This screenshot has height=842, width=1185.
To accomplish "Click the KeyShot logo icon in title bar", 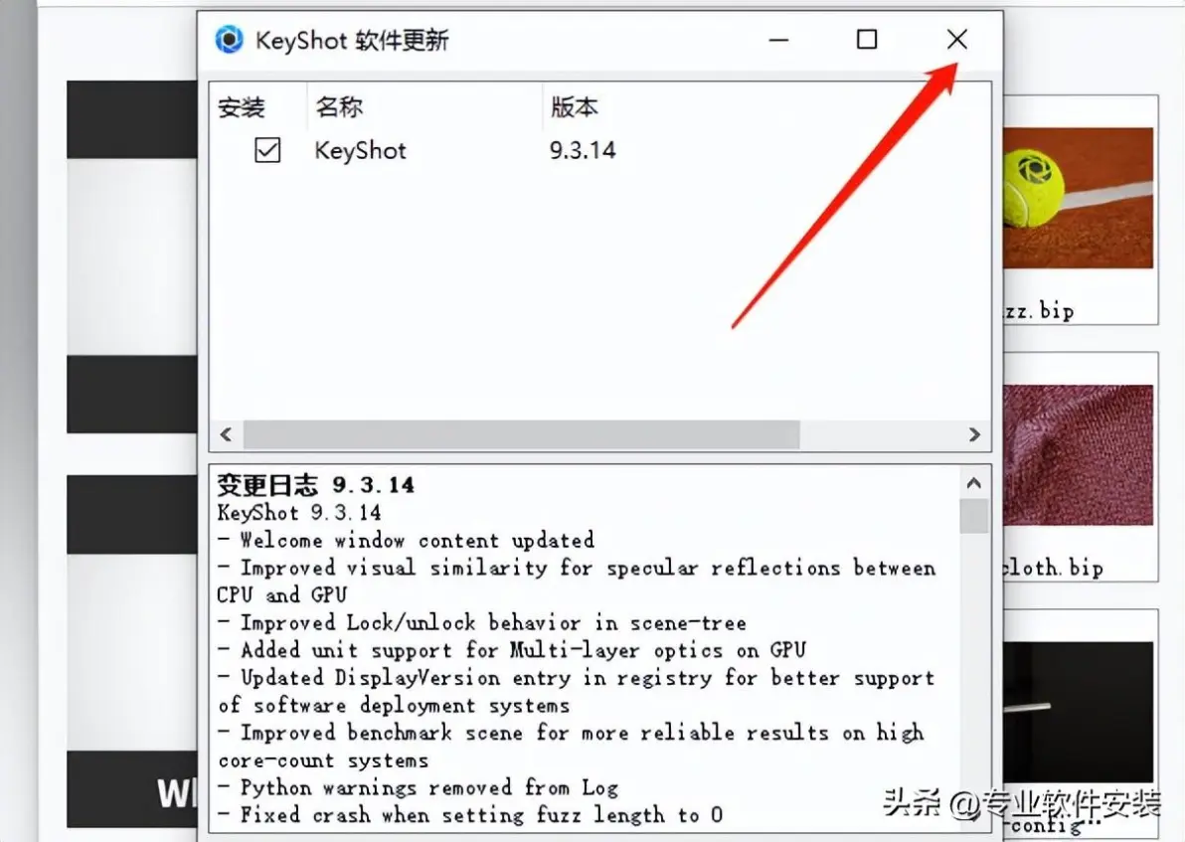I will pyautogui.click(x=229, y=40).
